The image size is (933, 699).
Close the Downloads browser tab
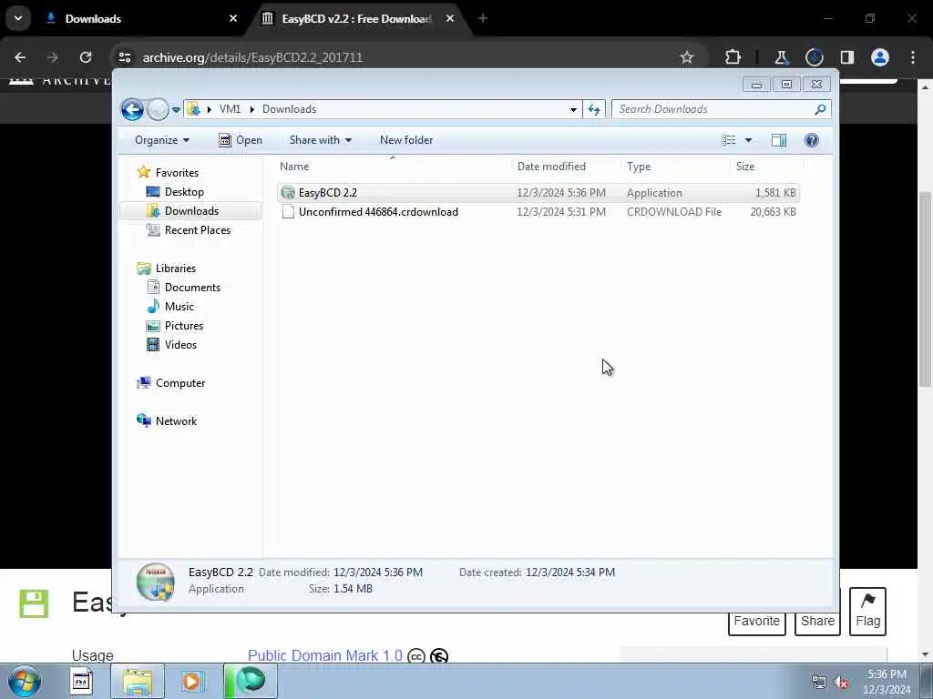(233, 18)
